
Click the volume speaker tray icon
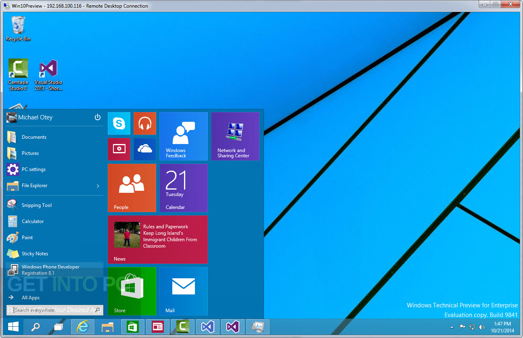tap(482, 327)
